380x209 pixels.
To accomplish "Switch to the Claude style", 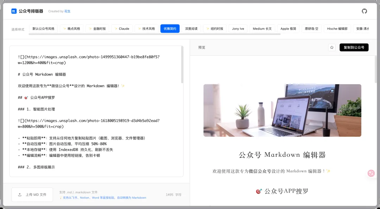I will [122, 29].
